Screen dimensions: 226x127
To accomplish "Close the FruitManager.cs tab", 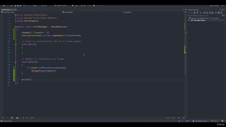I will 16,10.
